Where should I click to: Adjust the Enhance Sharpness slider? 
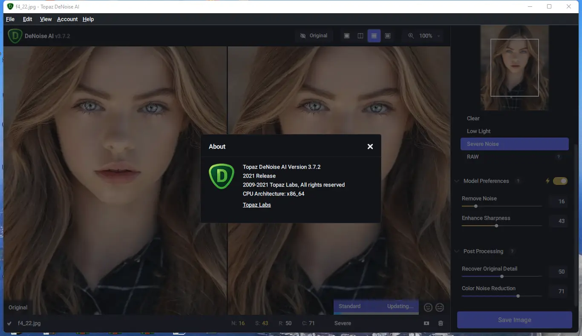tap(502, 226)
